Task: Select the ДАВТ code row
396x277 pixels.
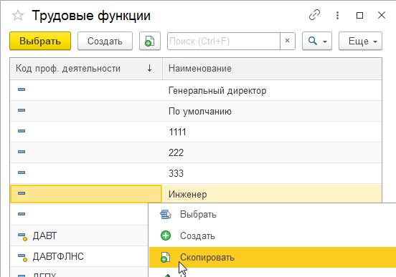Action: pyautogui.click(x=79, y=235)
